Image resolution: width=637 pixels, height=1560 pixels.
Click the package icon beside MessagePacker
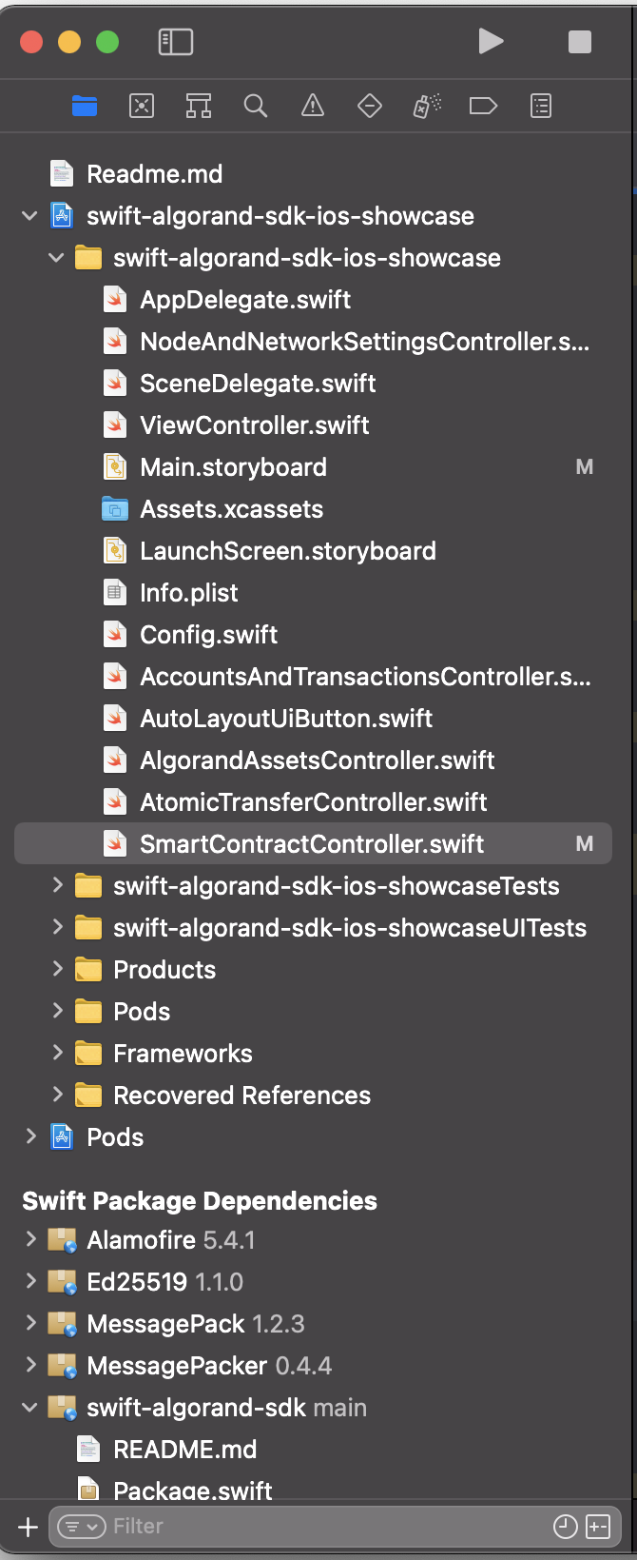click(x=63, y=1366)
